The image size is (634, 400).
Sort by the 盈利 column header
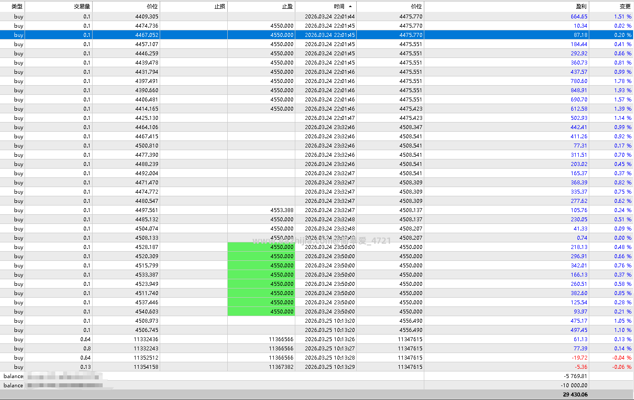coord(507,7)
